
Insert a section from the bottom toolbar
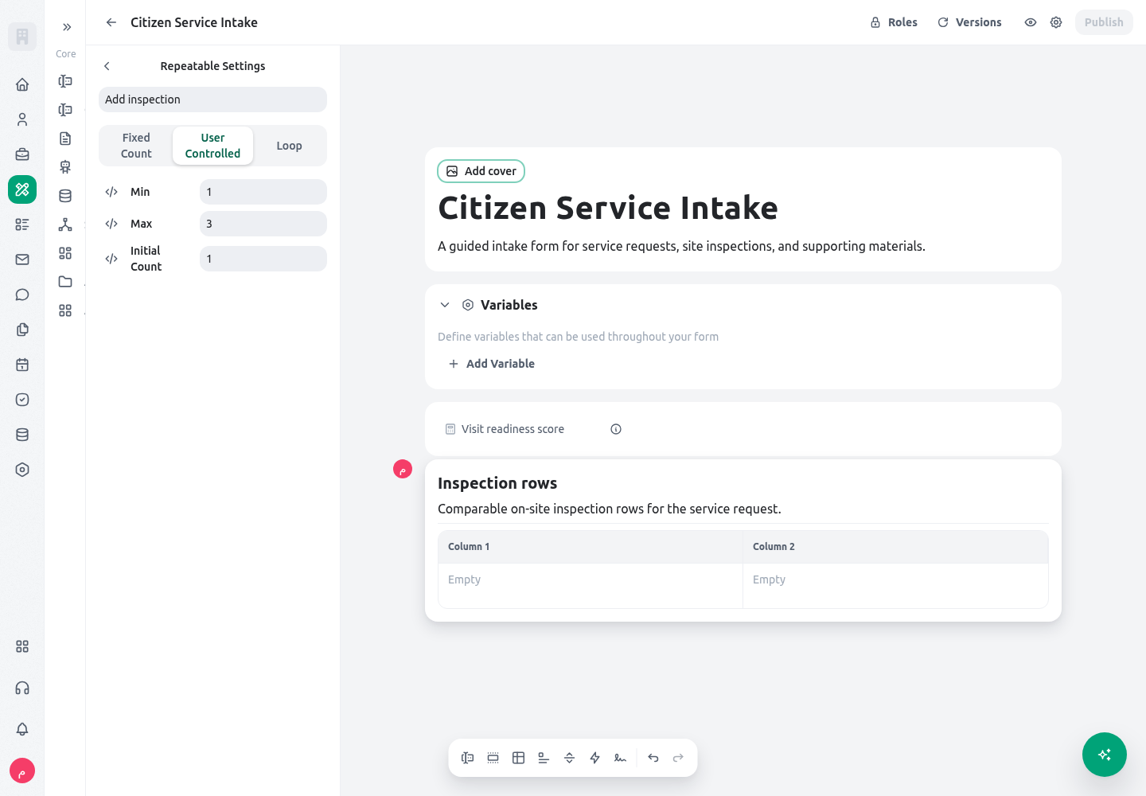click(493, 758)
